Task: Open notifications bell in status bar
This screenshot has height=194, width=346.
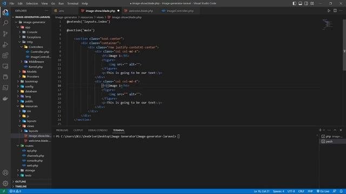Action: point(341,191)
